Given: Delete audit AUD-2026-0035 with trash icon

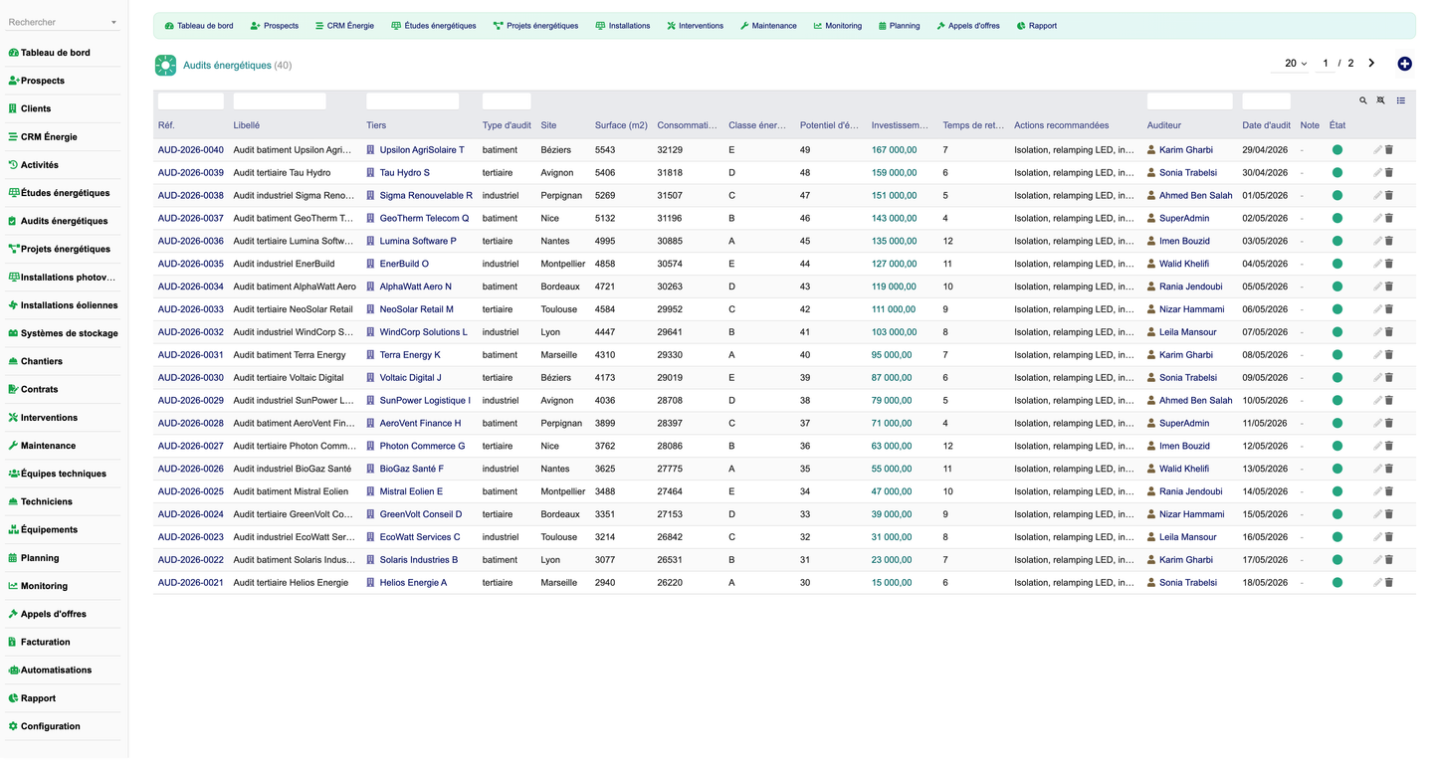Looking at the screenshot, I should tap(1389, 264).
